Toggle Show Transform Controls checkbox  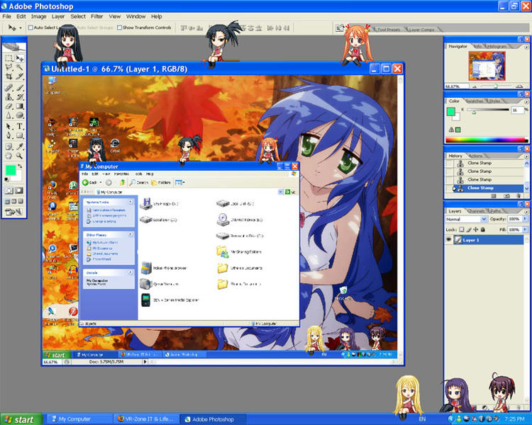(x=119, y=28)
